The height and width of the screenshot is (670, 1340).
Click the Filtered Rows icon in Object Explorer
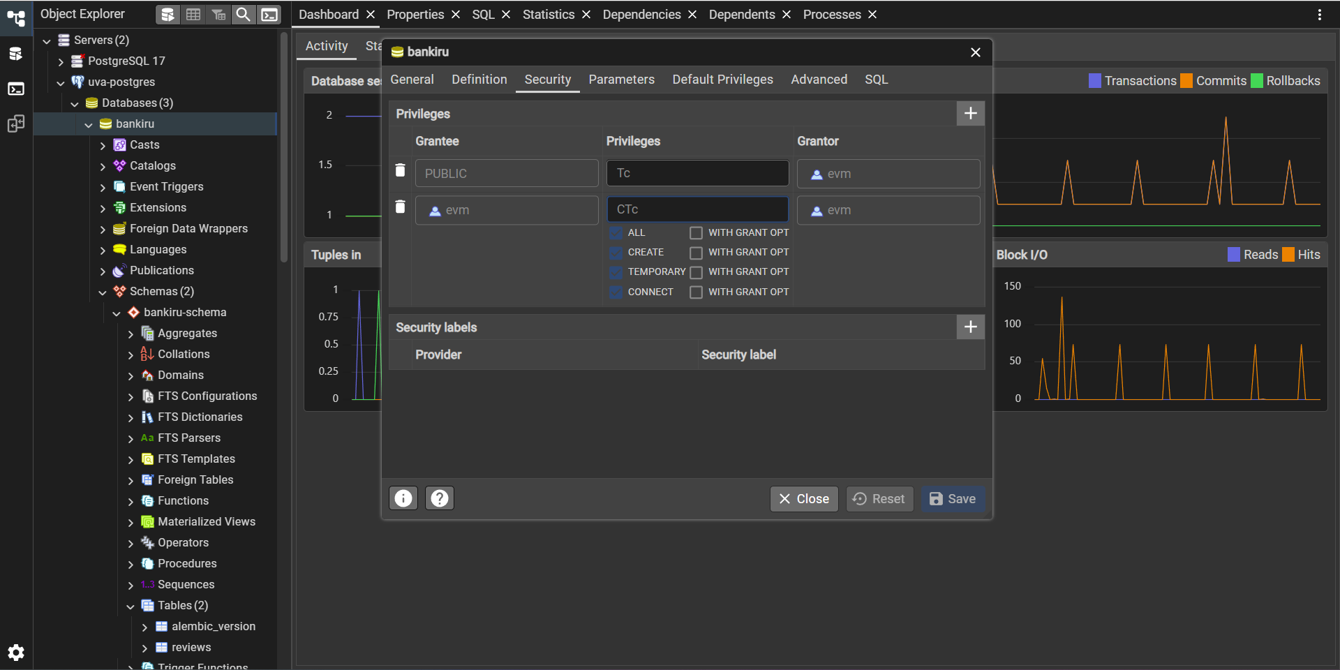pos(218,15)
